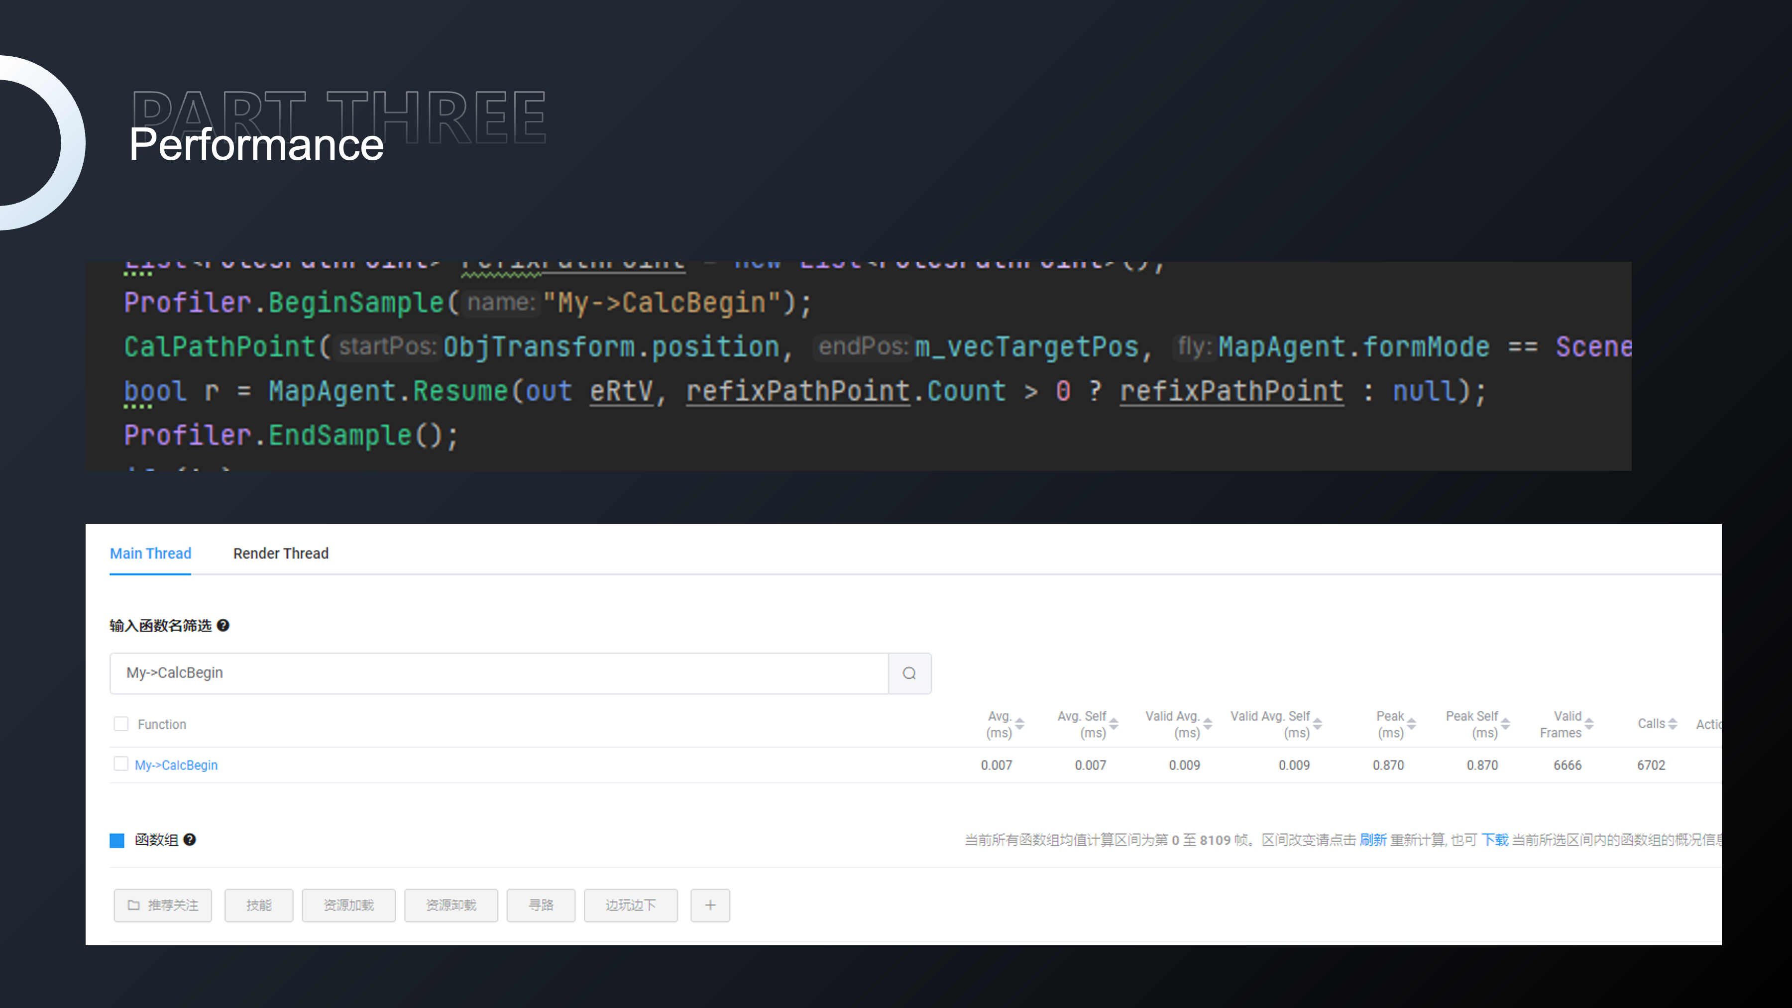Click sort arrows on Calls column

point(1673,723)
